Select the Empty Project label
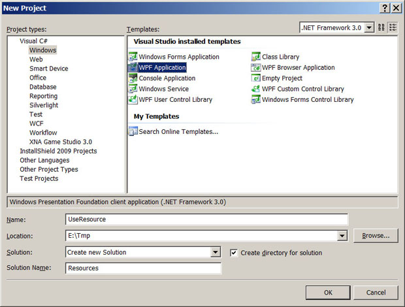405x307 pixels. (282, 78)
